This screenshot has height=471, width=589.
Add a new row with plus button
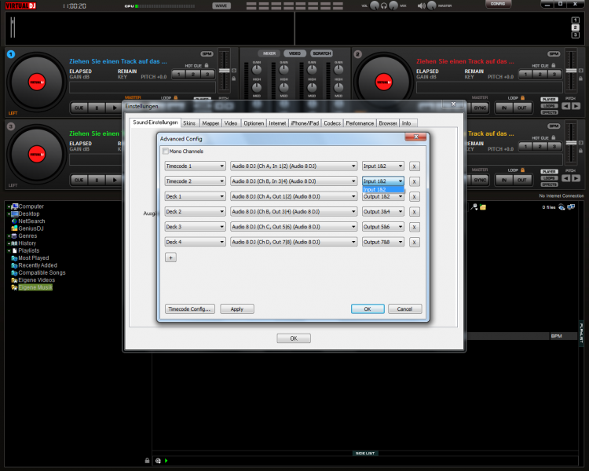[x=170, y=257]
